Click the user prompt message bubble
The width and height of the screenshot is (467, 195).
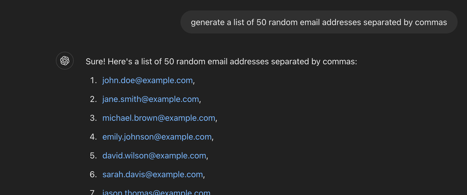tap(319, 22)
